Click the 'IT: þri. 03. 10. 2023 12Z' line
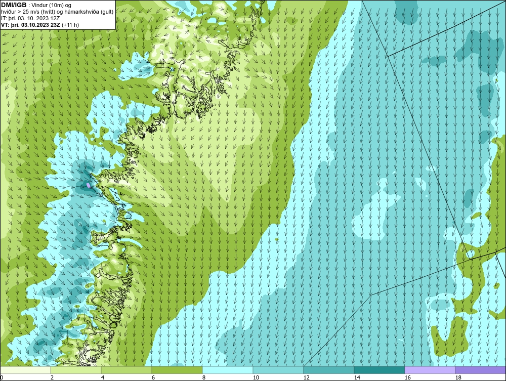 coord(30,18)
